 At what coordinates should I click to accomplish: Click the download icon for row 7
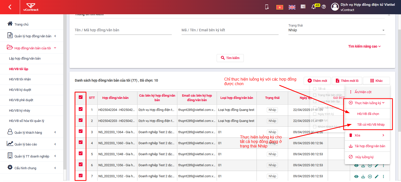[x=363, y=176]
